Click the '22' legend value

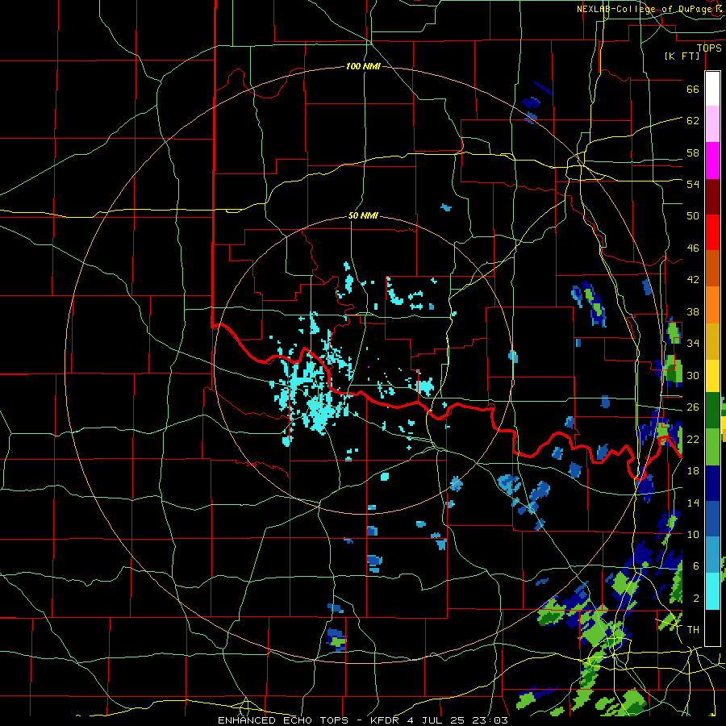pyautogui.click(x=693, y=439)
